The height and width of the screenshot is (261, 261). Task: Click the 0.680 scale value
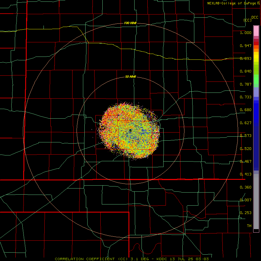pyautogui.click(x=246, y=110)
